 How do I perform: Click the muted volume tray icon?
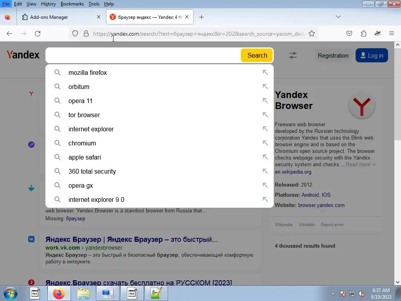361,294
